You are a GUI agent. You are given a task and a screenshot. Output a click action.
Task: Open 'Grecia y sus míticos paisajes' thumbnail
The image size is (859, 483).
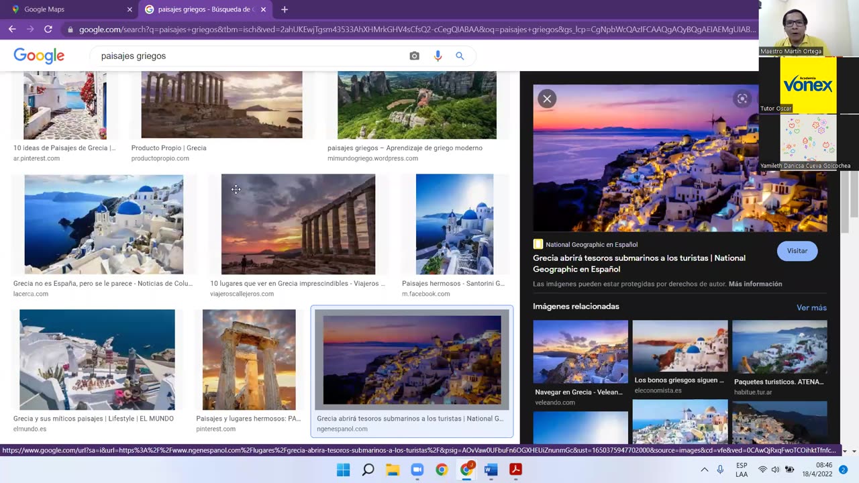(x=97, y=360)
